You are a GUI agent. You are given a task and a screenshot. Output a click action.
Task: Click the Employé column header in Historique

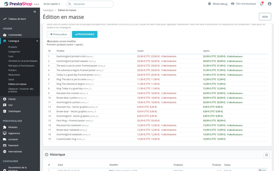click(178, 165)
